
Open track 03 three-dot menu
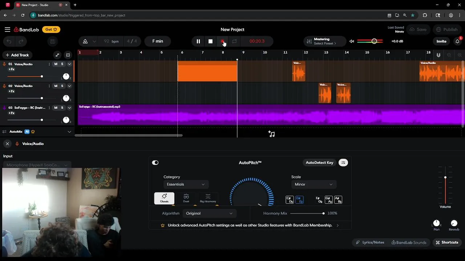(x=49, y=108)
